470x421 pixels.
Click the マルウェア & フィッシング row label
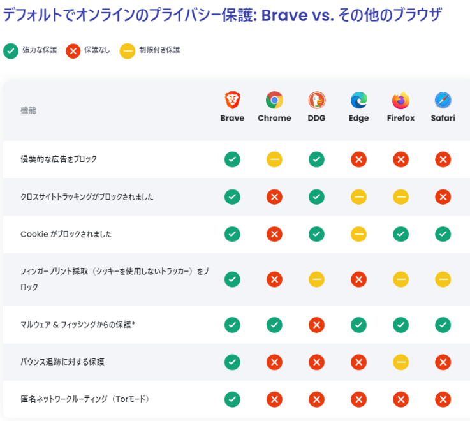(78, 325)
